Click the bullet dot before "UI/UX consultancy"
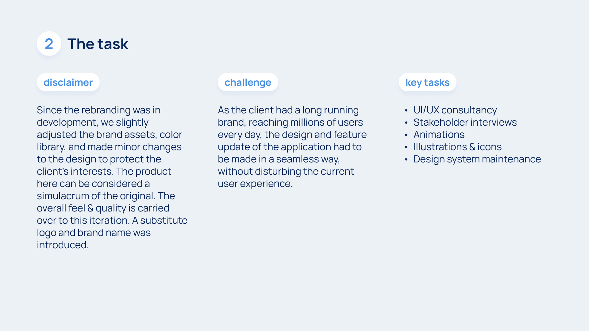 point(406,111)
